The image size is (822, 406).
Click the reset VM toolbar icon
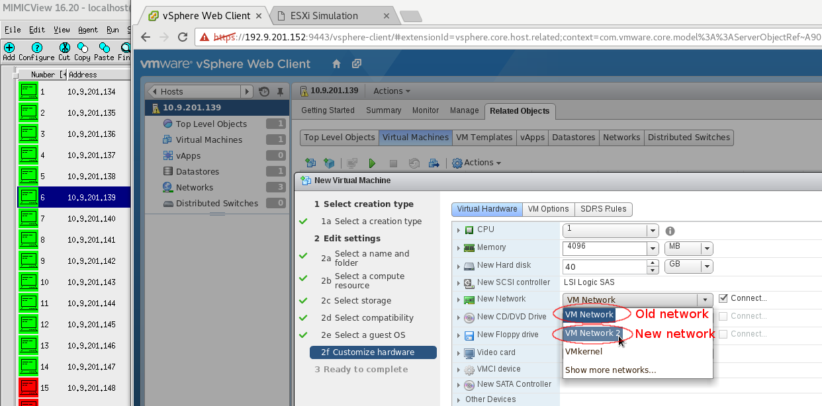(414, 163)
